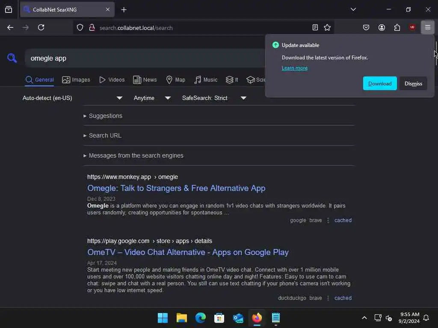Dismiss the Firefox update notification

[x=413, y=83]
